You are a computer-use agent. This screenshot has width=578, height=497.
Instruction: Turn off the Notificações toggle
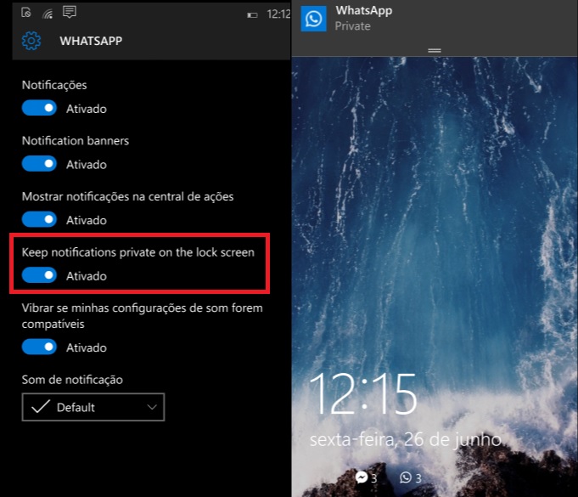click(39, 108)
